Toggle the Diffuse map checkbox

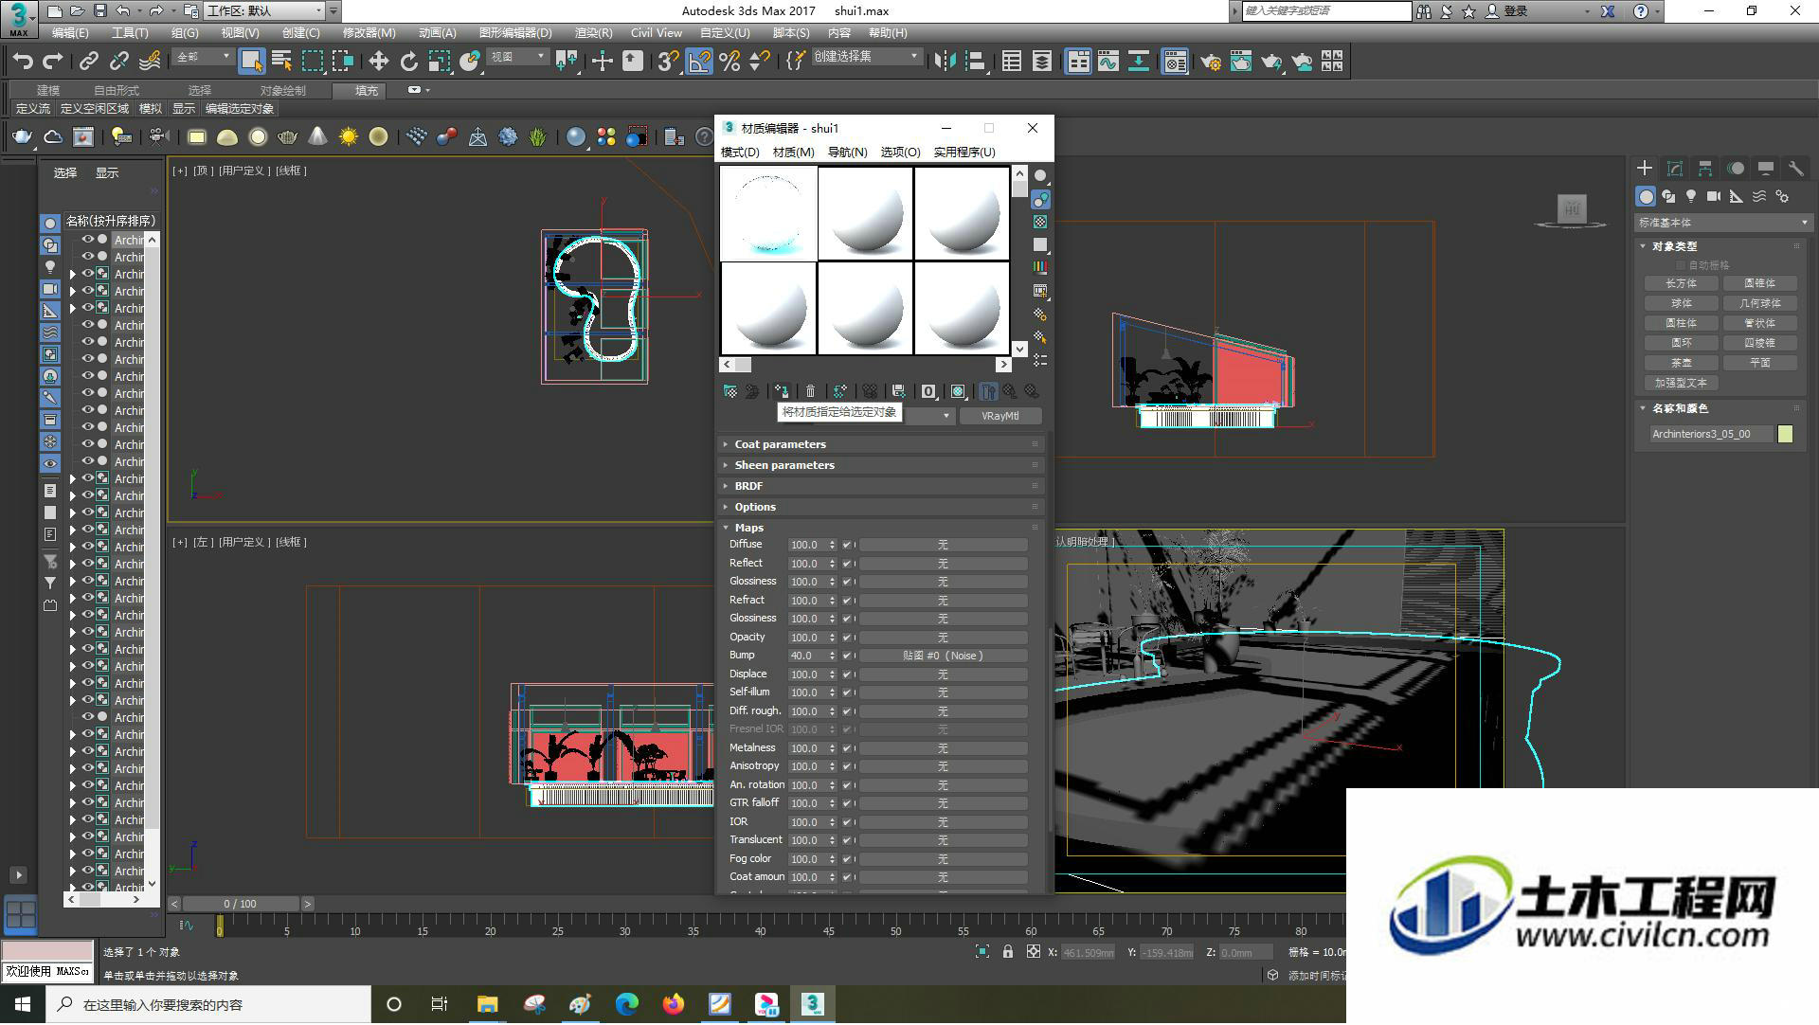847,545
